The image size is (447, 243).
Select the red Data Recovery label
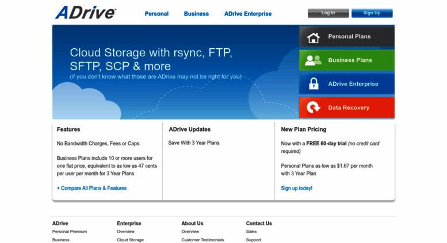pyautogui.click(x=349, y=107)
